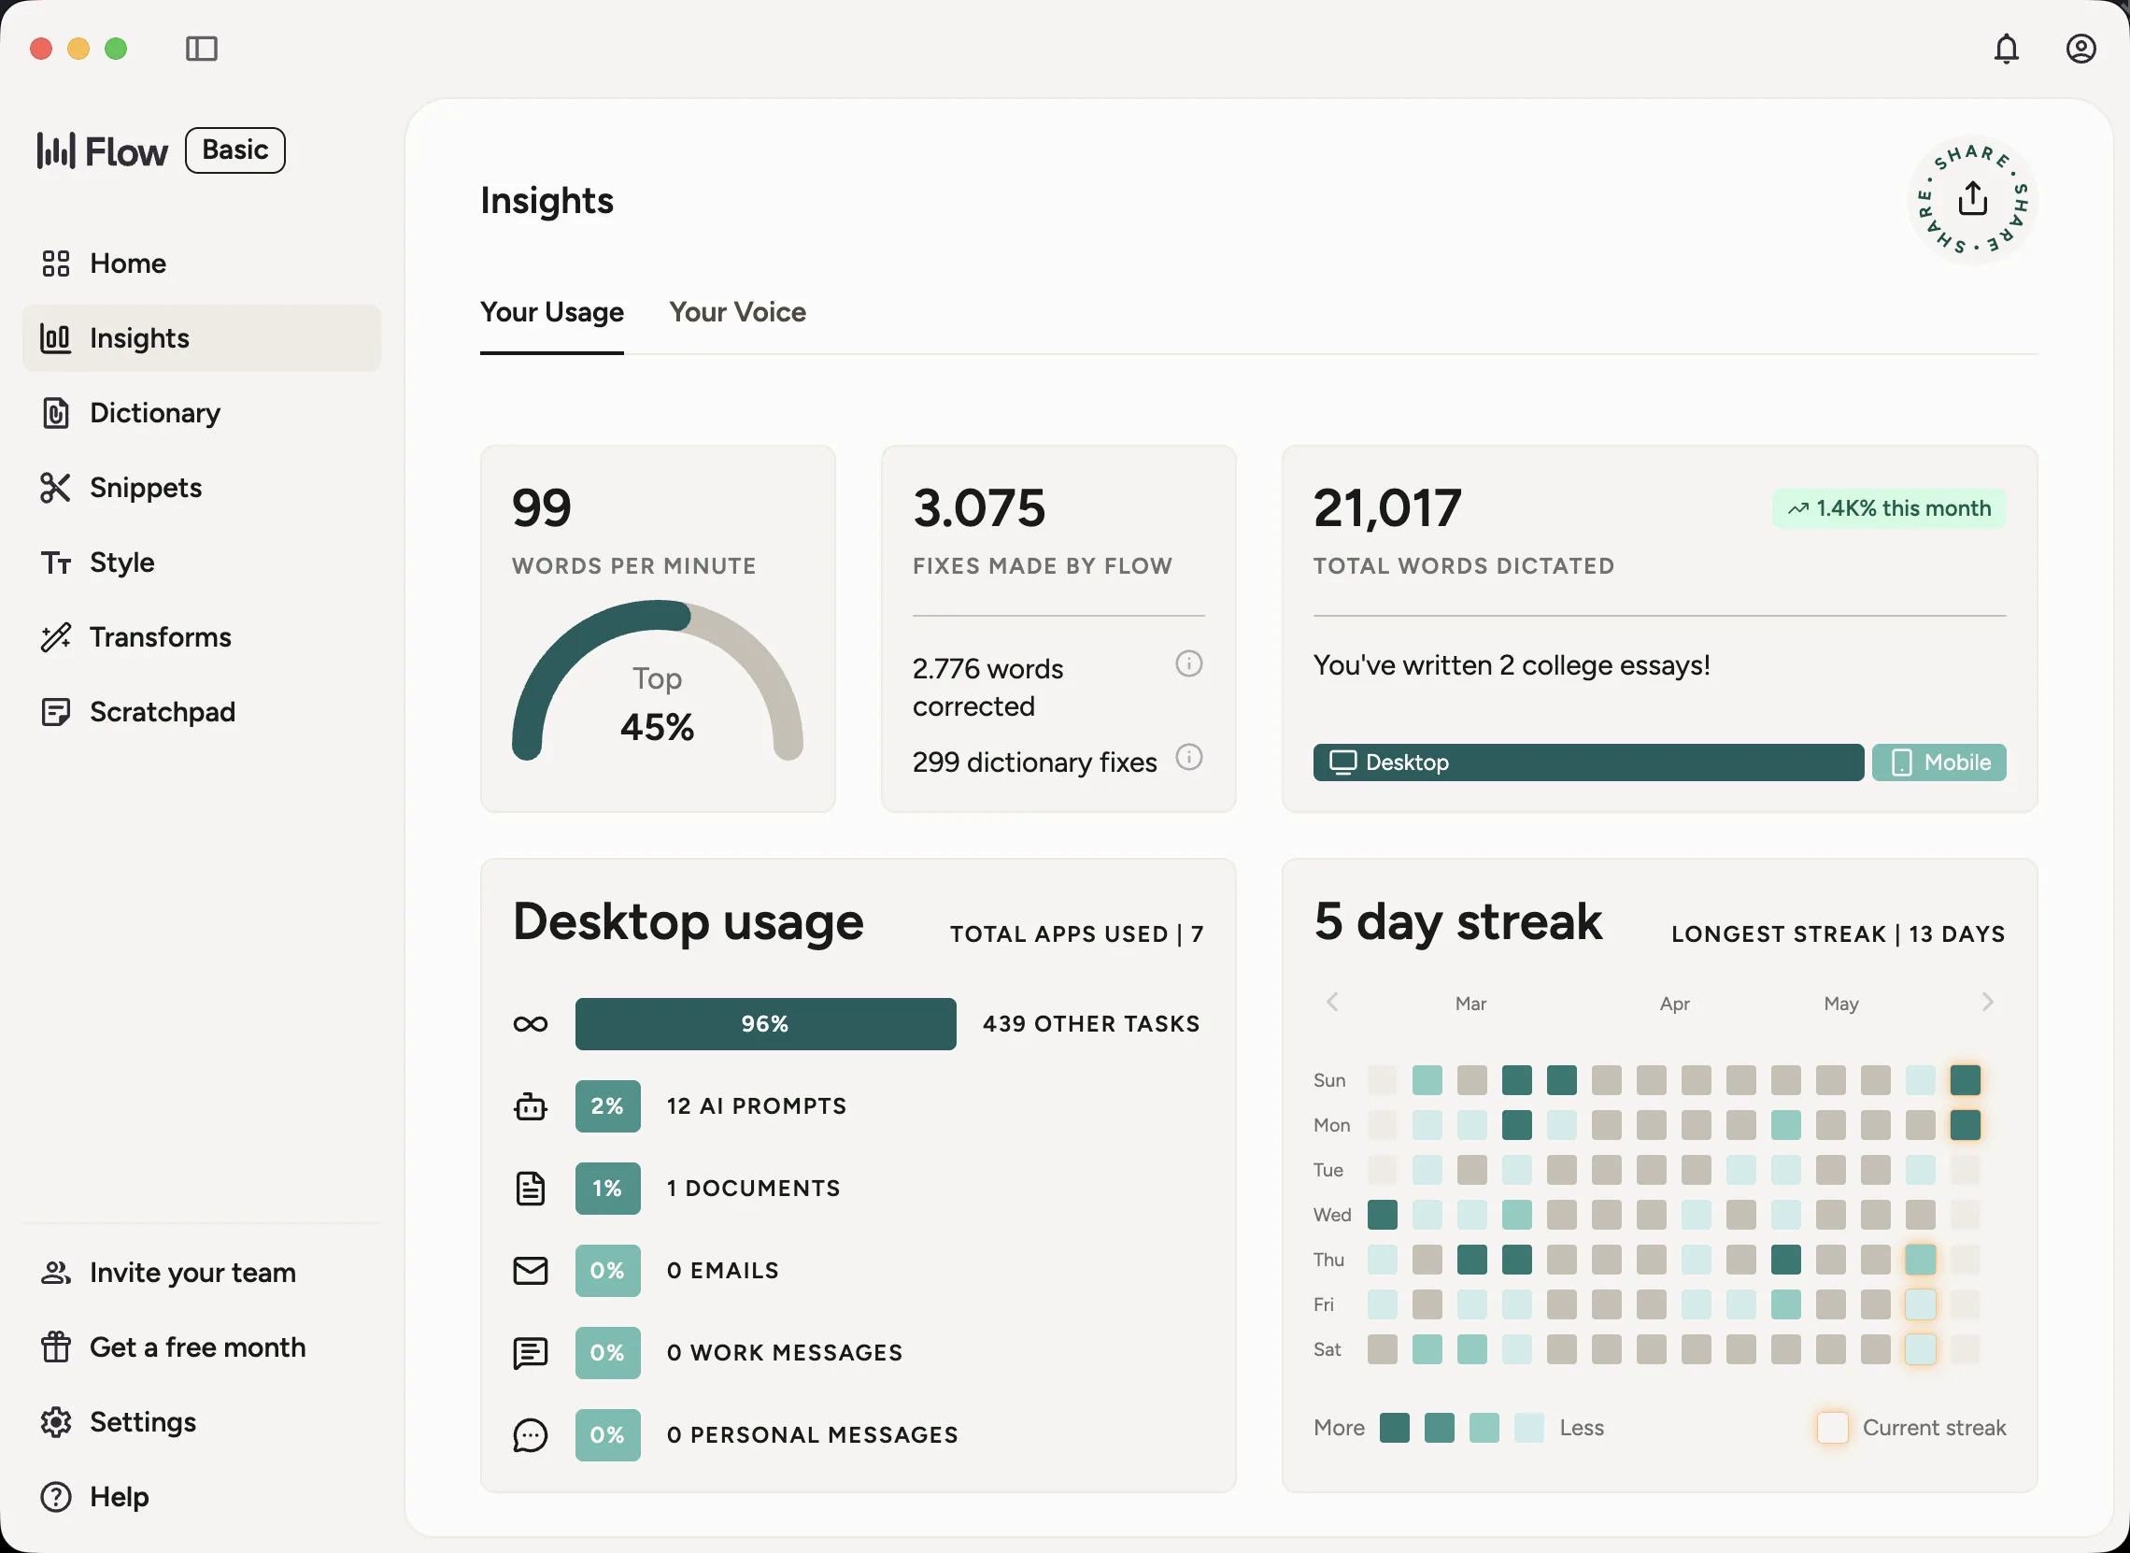
Task: Select Insights in the sidebar
Action: (201, 337)
